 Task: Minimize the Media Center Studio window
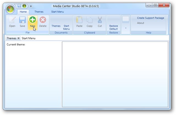coord(149,5)
